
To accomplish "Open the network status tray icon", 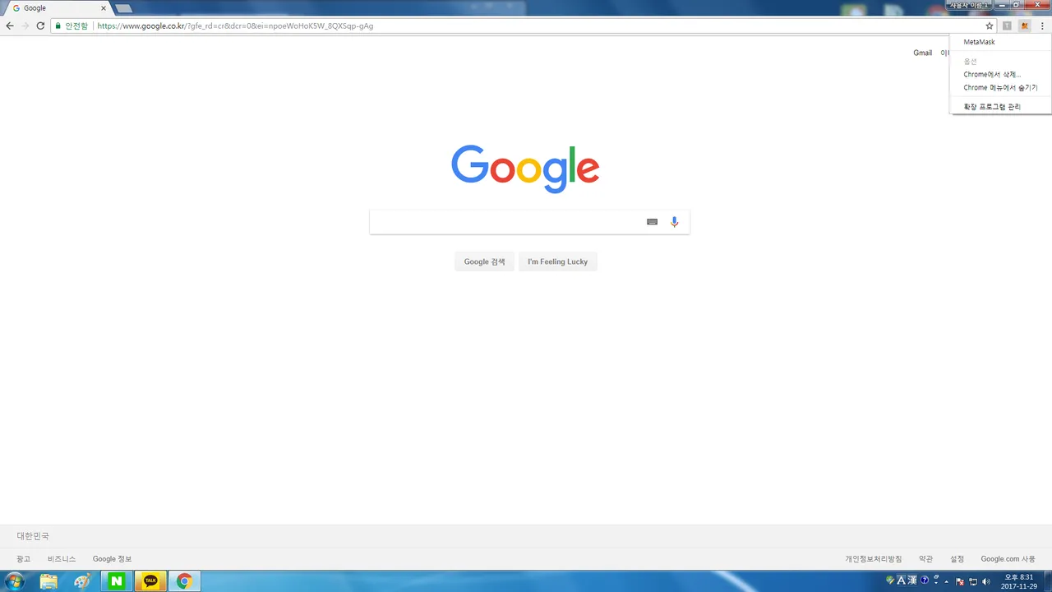I will (x=973, y=581).
